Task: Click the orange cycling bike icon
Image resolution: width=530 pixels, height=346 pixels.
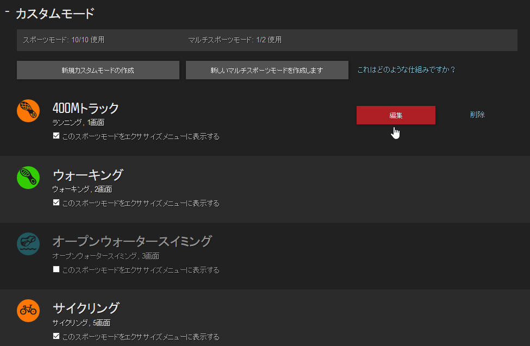Action: click(x=28, y=311)
